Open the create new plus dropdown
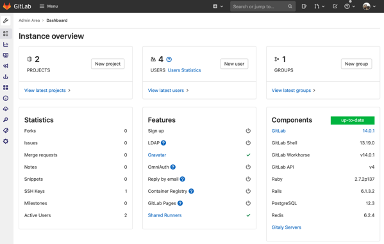 click(218, 6)
